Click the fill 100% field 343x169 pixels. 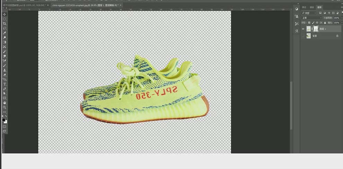click(336, 23)
